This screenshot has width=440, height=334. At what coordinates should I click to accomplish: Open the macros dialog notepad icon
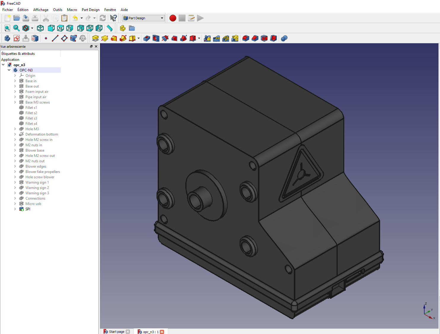point(191,18)
